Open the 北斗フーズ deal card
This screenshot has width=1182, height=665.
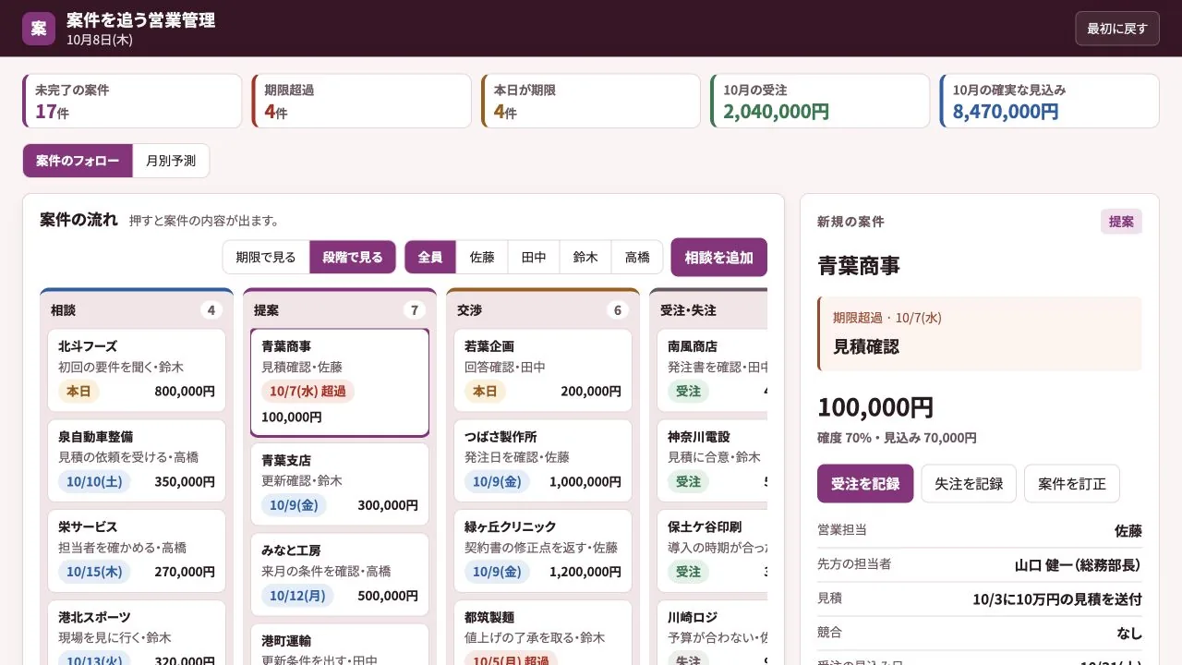(137, 370)
